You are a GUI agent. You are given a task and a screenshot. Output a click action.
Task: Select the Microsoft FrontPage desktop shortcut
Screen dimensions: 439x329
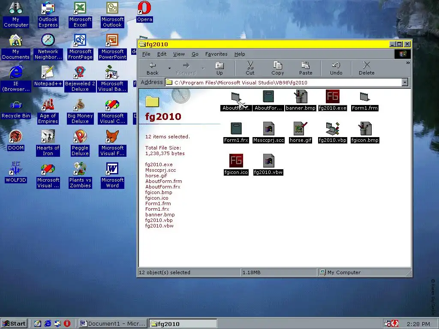pos(80,40)
